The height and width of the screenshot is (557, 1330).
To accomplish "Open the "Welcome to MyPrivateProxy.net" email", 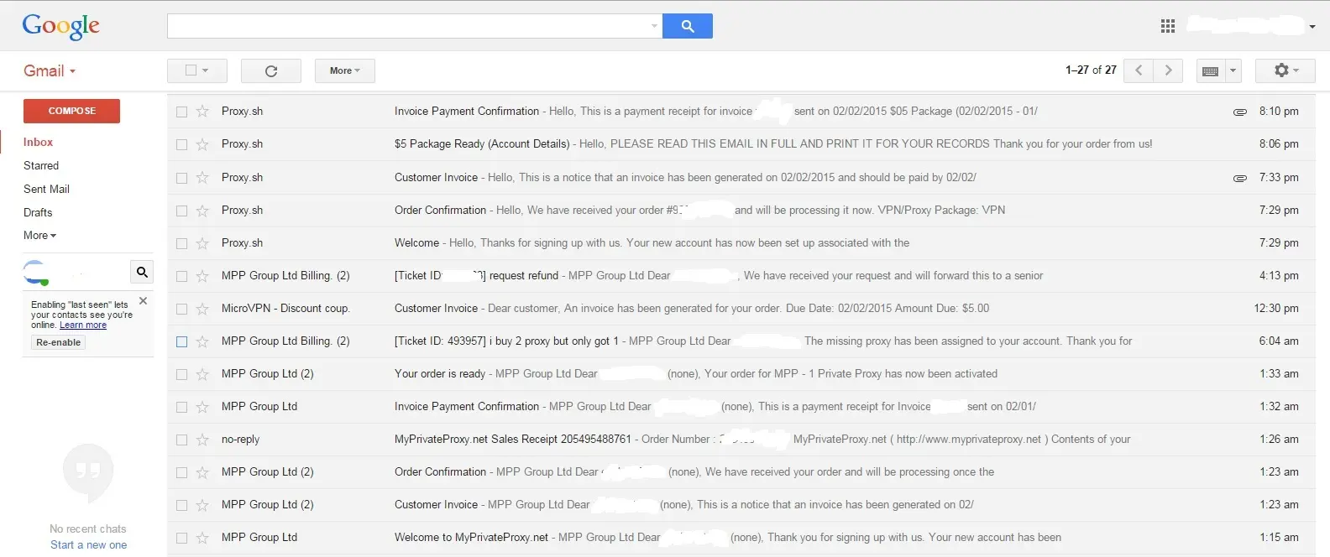I will (741, 538).
